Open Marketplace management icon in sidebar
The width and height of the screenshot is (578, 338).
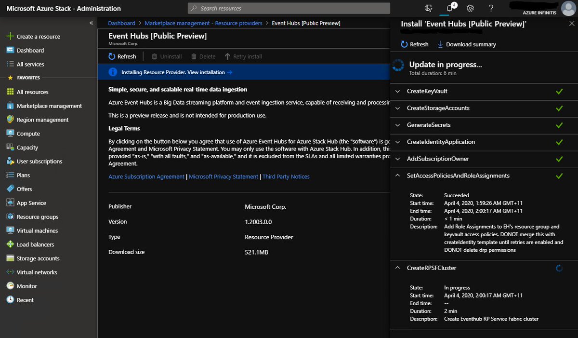coord(10,106)
